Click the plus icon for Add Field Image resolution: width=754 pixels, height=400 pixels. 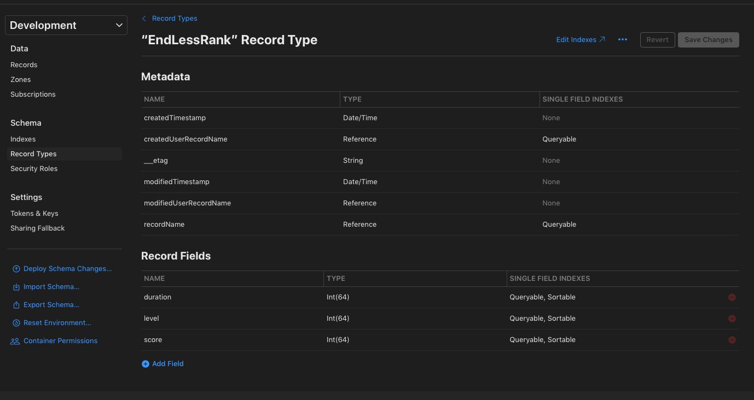[x=146, y=364]
